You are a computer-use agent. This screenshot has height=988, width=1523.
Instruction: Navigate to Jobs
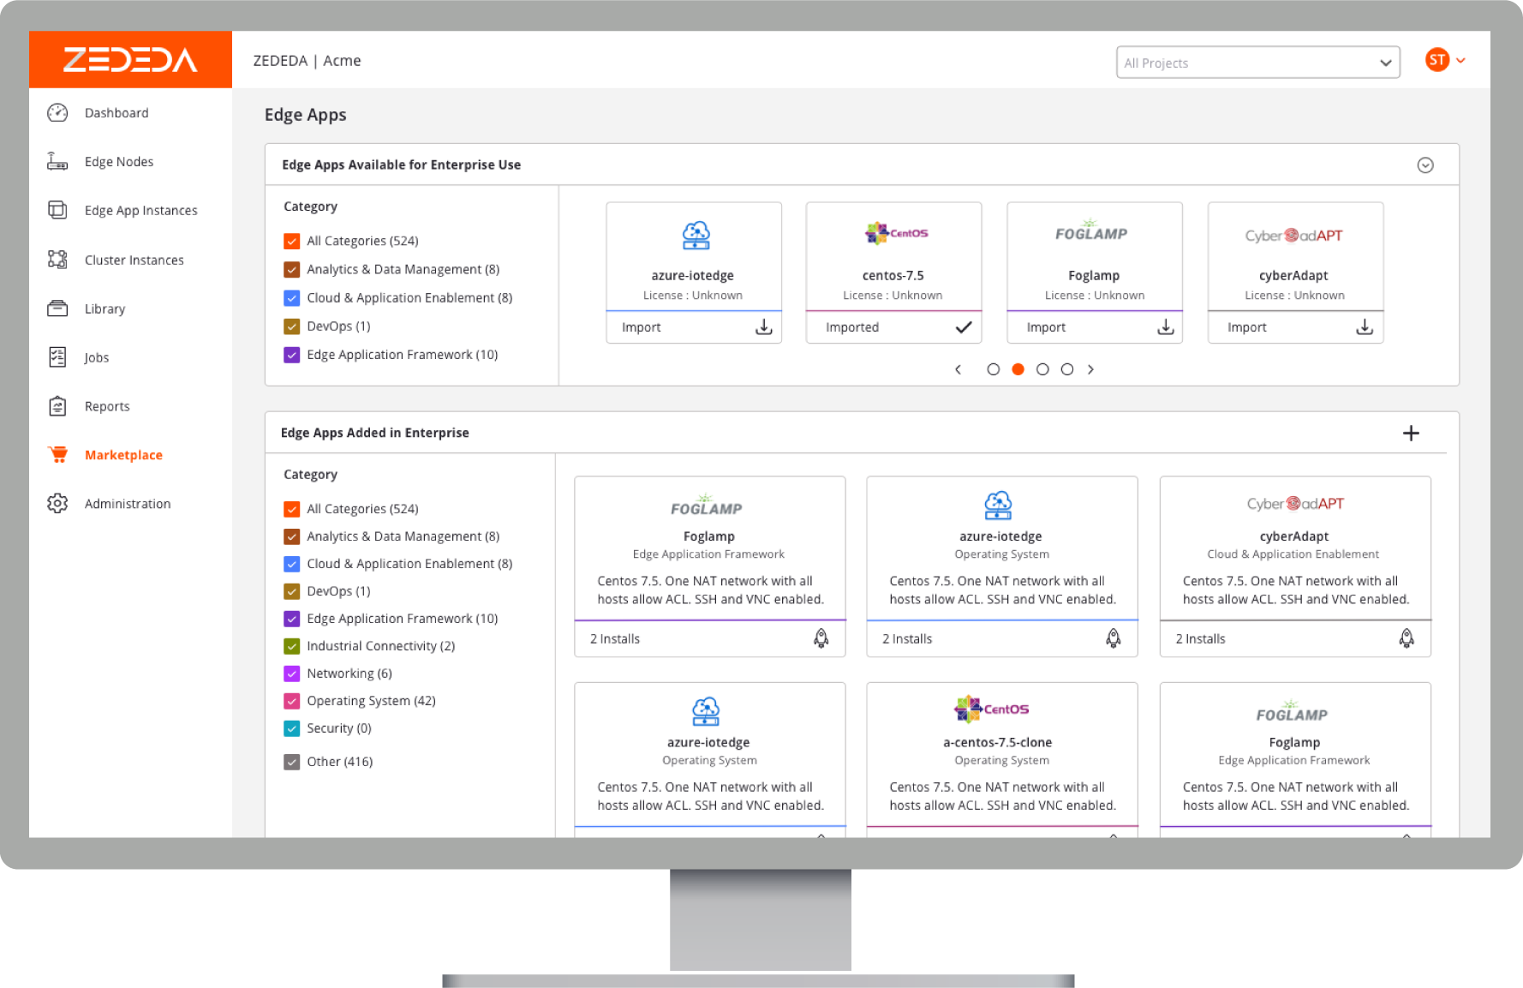click(96, 357)
